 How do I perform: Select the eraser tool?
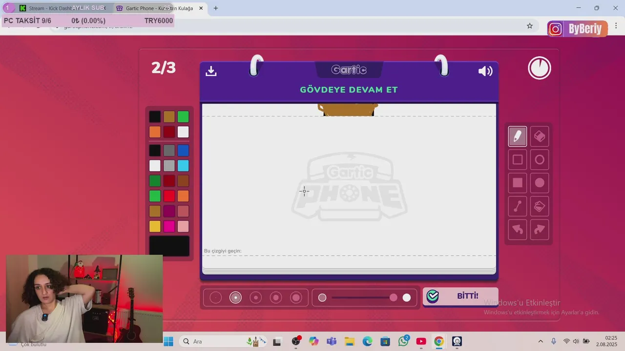540,136
